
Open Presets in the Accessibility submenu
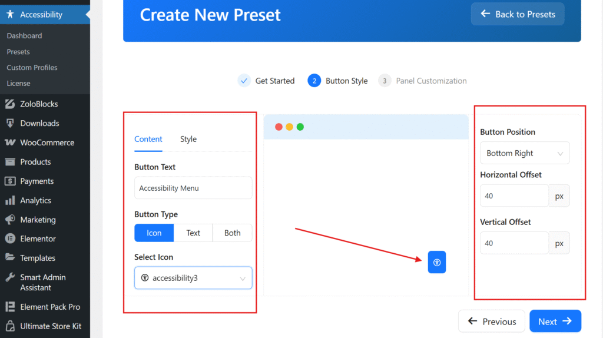(x=18, y=52)
